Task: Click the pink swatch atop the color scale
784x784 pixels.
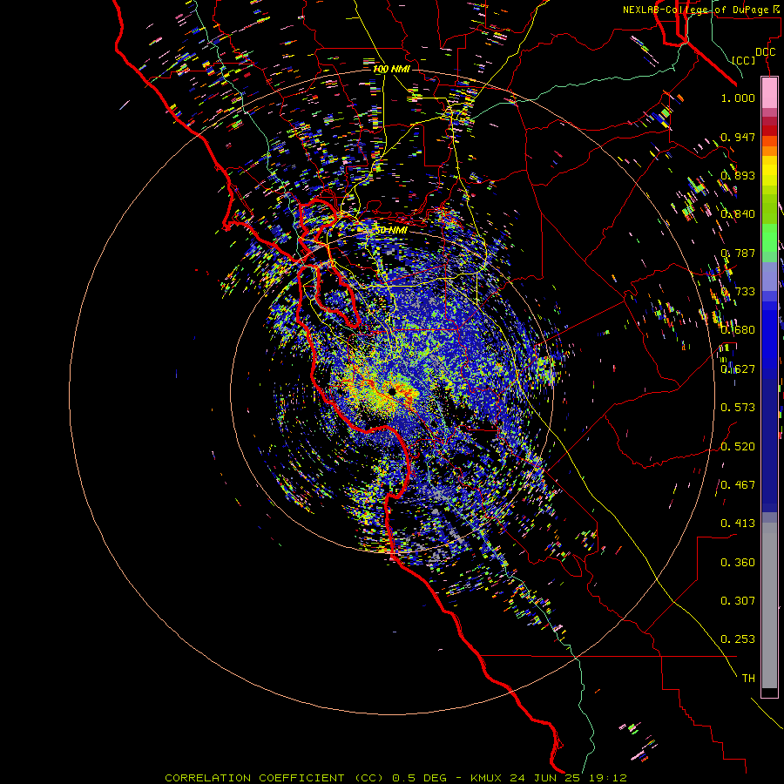Action: pos(769,92)
